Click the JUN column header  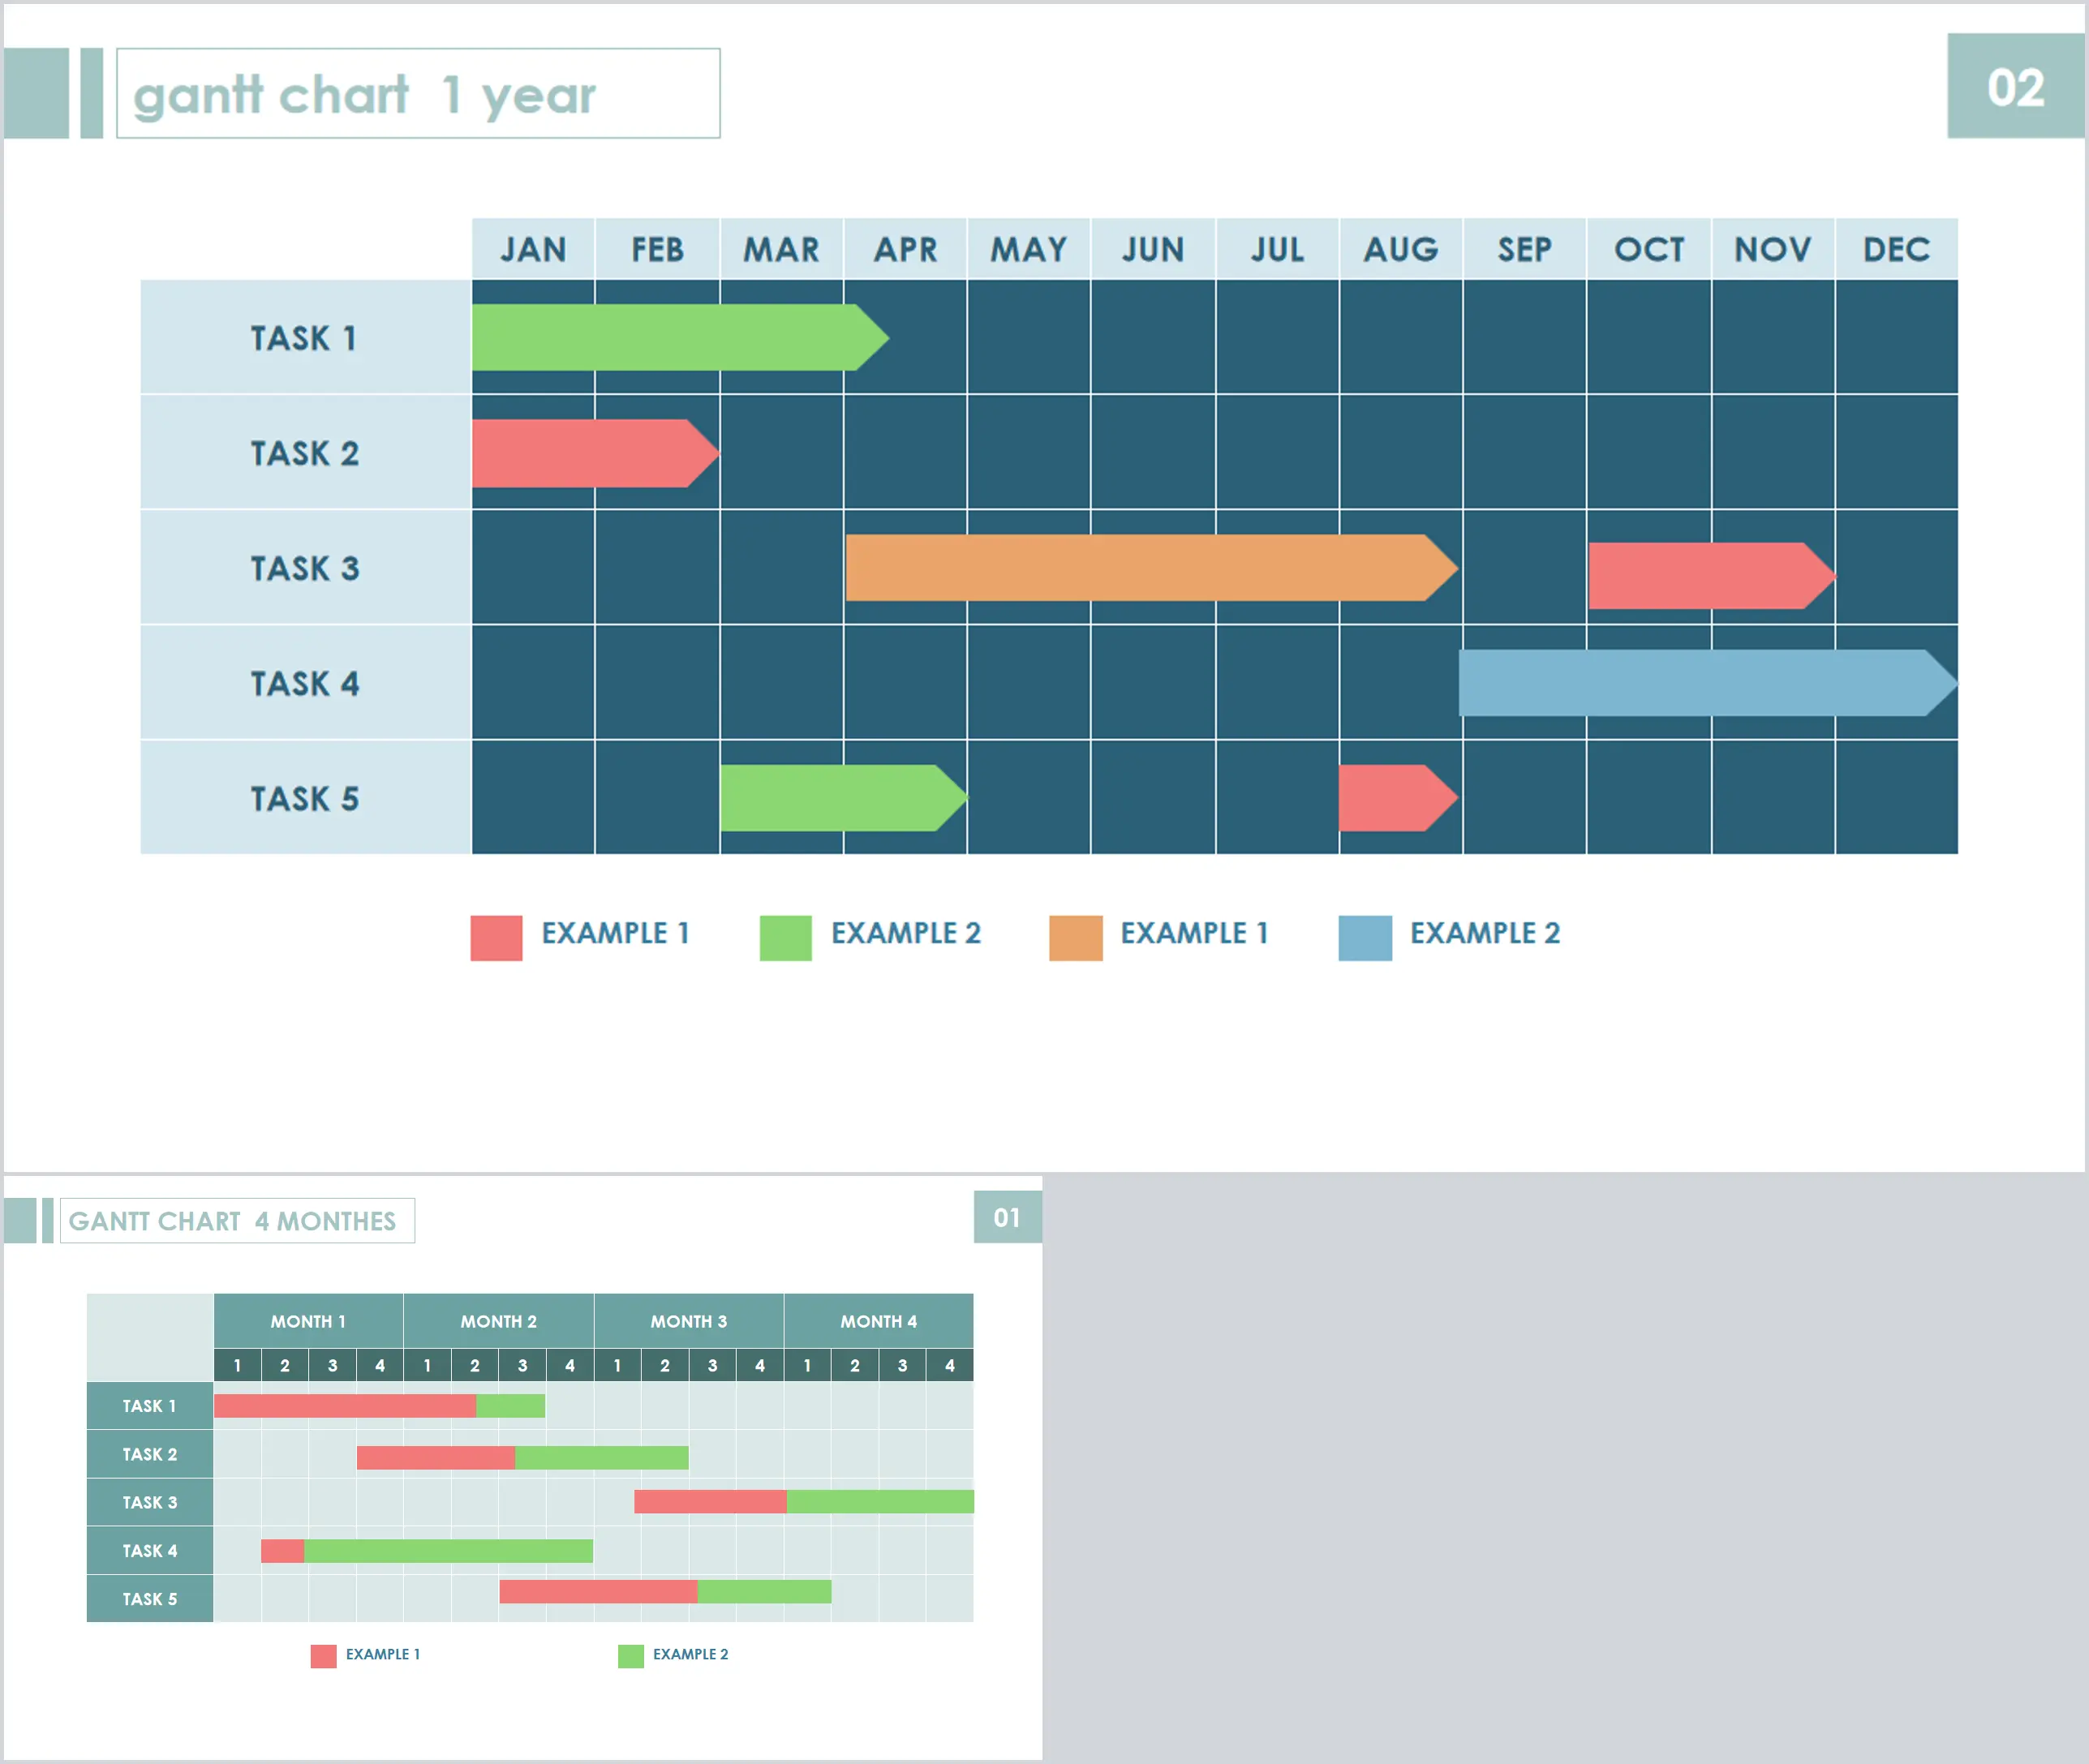[1153, 248]
